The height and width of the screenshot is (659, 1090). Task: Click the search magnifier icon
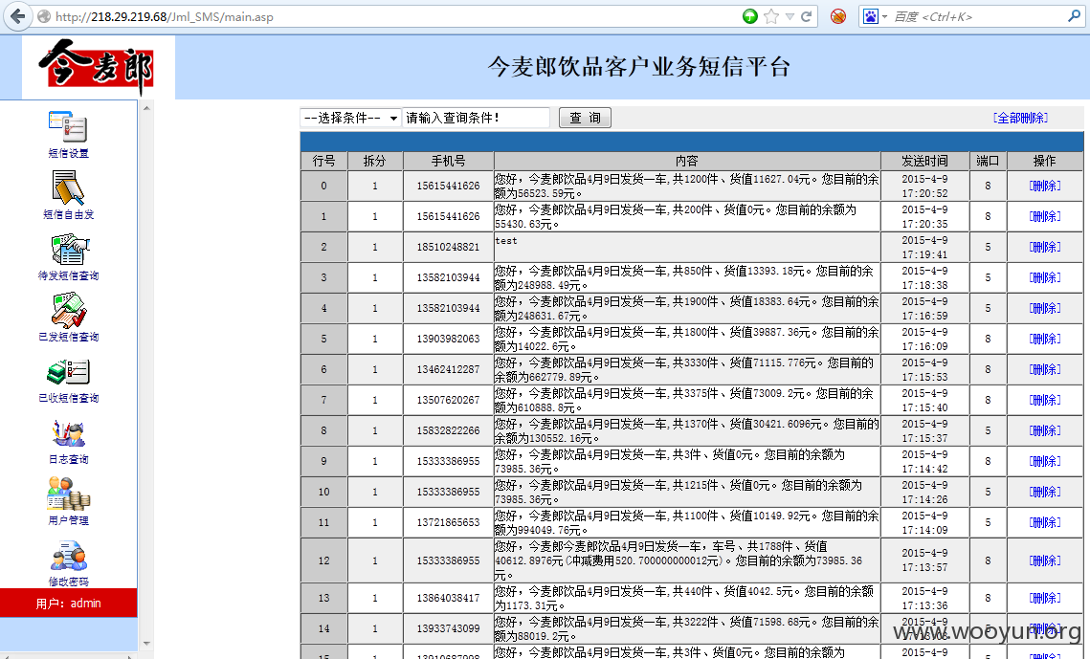pyautogui.click(x=1074, y=16)
